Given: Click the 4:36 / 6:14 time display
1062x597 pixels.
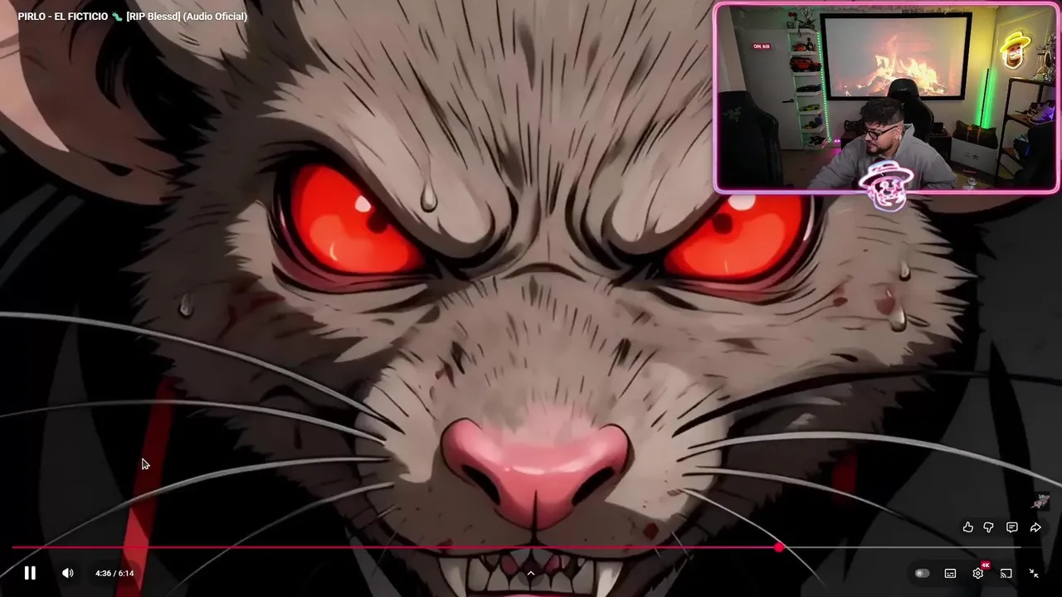Looking at the screenshot, I should tap(114, 573).
